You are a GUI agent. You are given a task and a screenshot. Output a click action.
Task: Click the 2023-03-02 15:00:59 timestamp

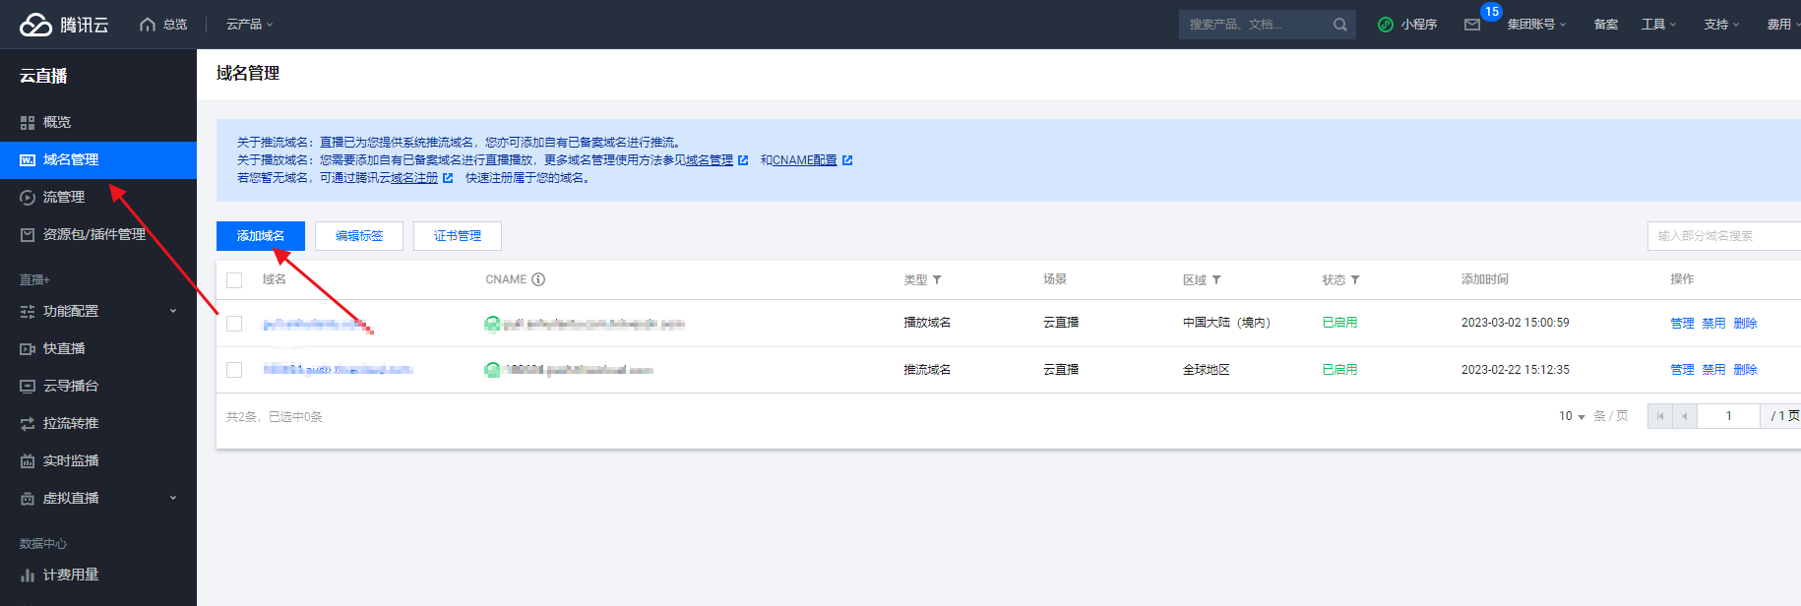pos(1516,323)
